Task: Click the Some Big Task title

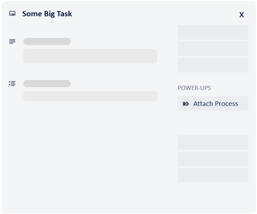Action: click(47, 14)
